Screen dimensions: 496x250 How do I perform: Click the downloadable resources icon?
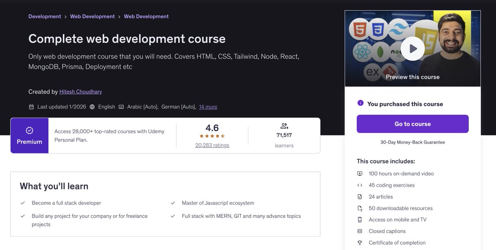(x=360, y=208)
